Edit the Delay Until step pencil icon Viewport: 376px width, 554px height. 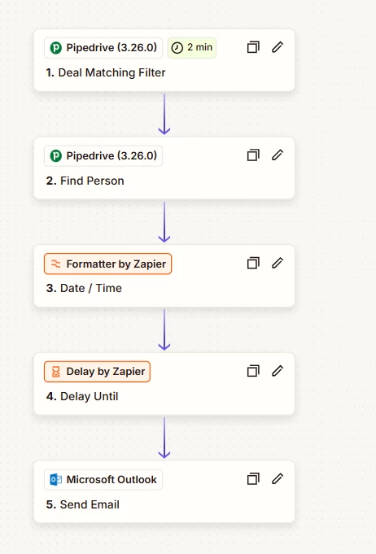278,371
